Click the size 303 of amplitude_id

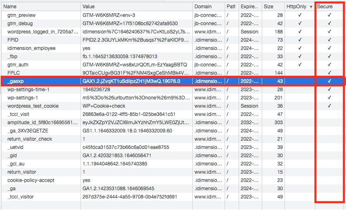(278, 123)
